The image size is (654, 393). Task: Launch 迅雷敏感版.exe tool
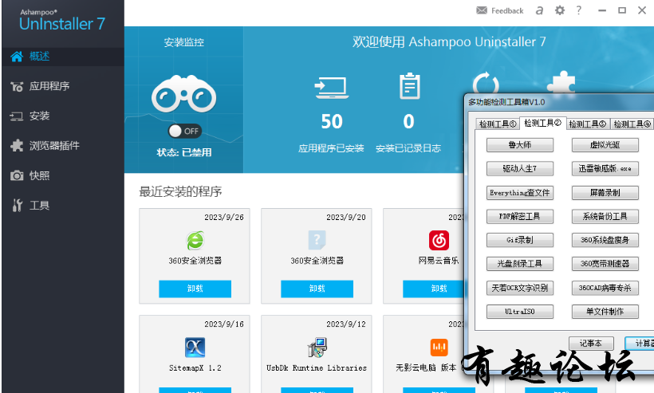tap(605, 169)
